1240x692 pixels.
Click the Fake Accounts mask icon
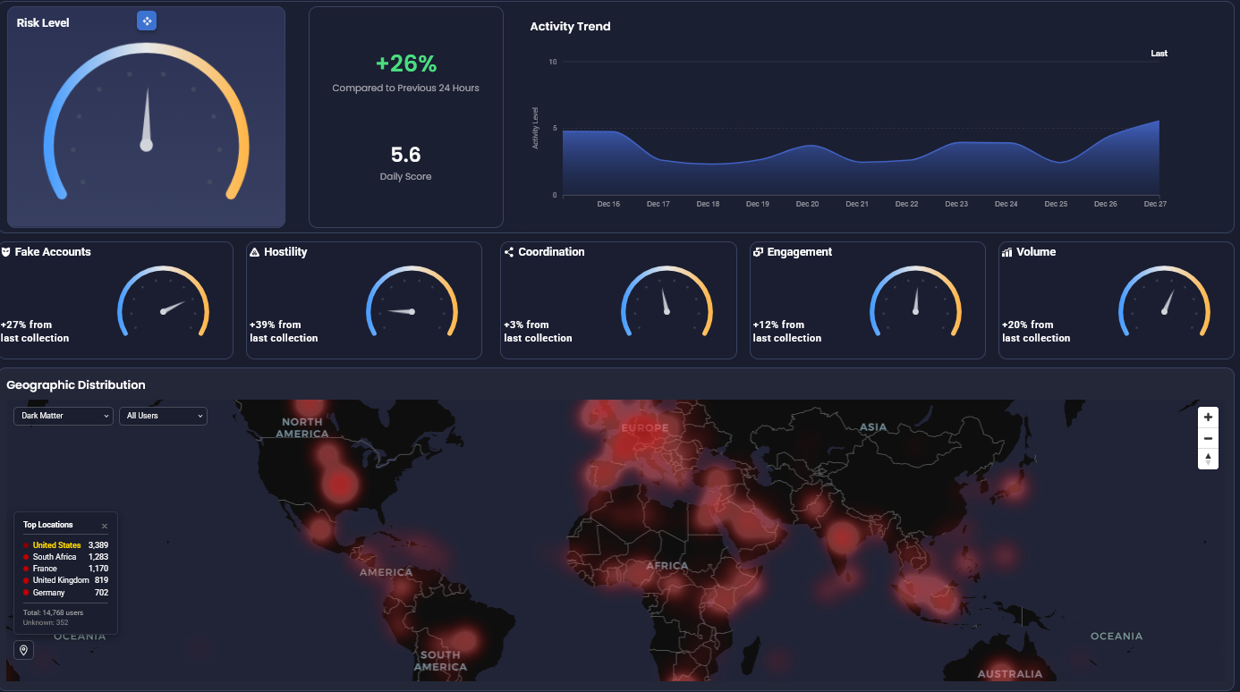[6, 252]
